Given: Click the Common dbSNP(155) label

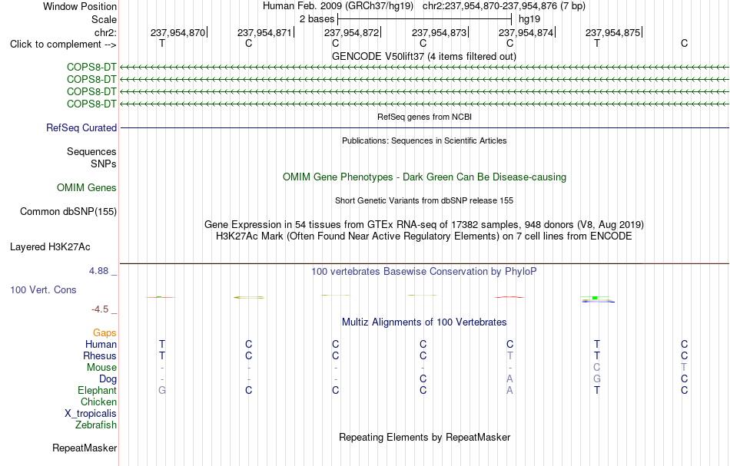Looking at the screenshot, I should pyautogui.click(x=68, y=212).
